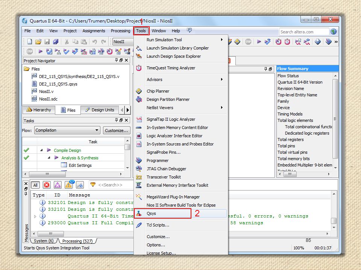Click the TimeQuest stopwatch icon in Tools menu
The height and width of the screenshot is (270, 361).
point(139,68)
